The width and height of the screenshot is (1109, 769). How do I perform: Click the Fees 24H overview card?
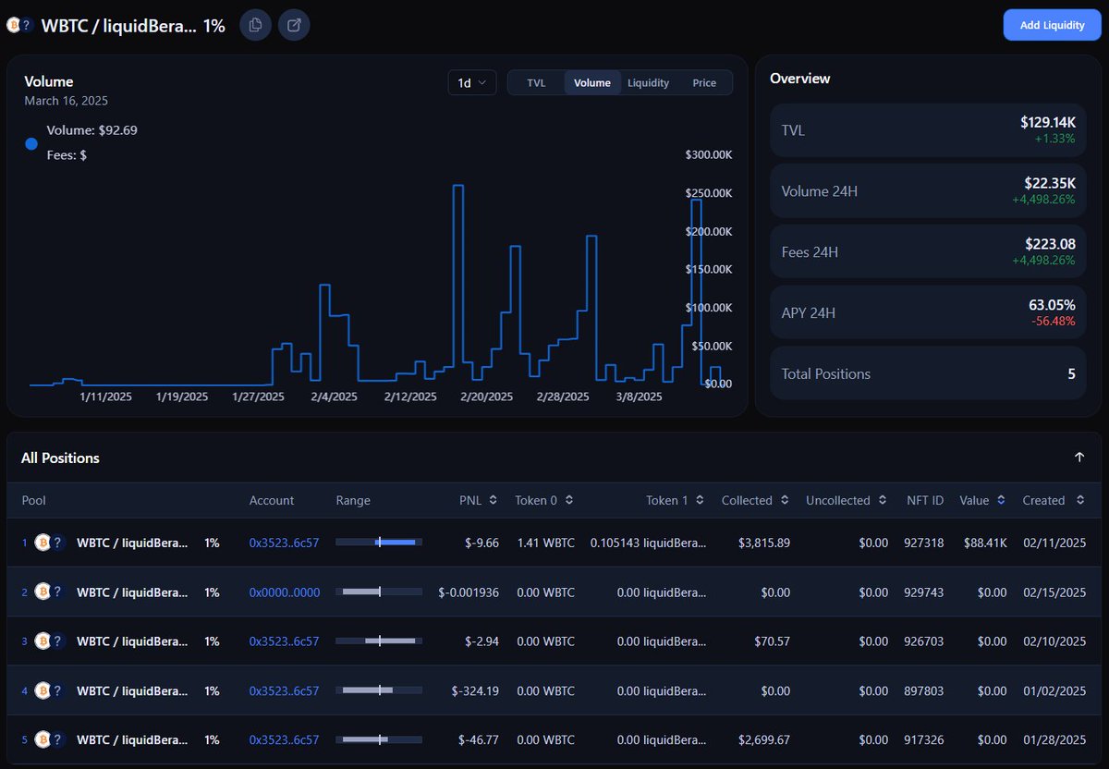click(929, 251)
